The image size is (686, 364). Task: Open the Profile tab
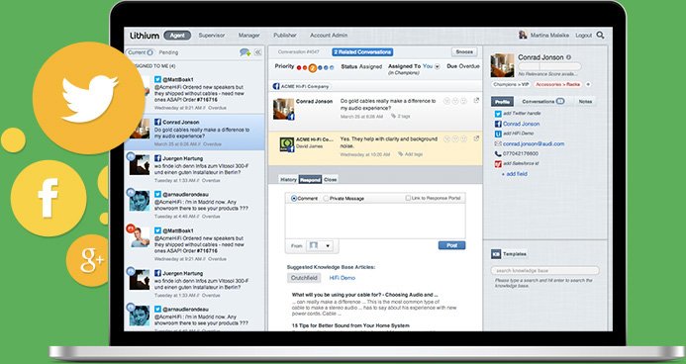(x=502, y=101)
